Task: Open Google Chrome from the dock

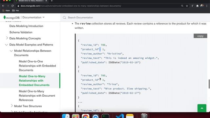Action: pos(86,116)
